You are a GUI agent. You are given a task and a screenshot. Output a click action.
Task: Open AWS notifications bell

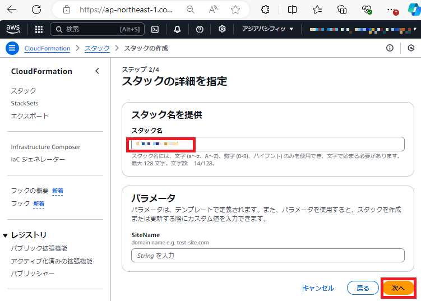pyautogui.click(x=177, y=29)
